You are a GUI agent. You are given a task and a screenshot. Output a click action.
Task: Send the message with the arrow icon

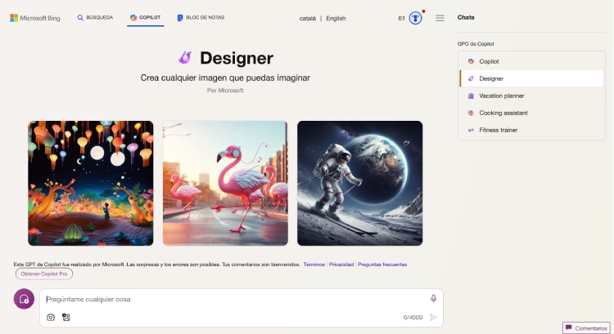433,317
